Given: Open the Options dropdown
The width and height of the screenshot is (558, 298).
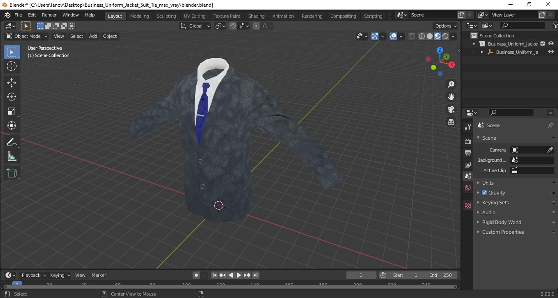Looking at the screenshot, I should [x=446, y=26].
